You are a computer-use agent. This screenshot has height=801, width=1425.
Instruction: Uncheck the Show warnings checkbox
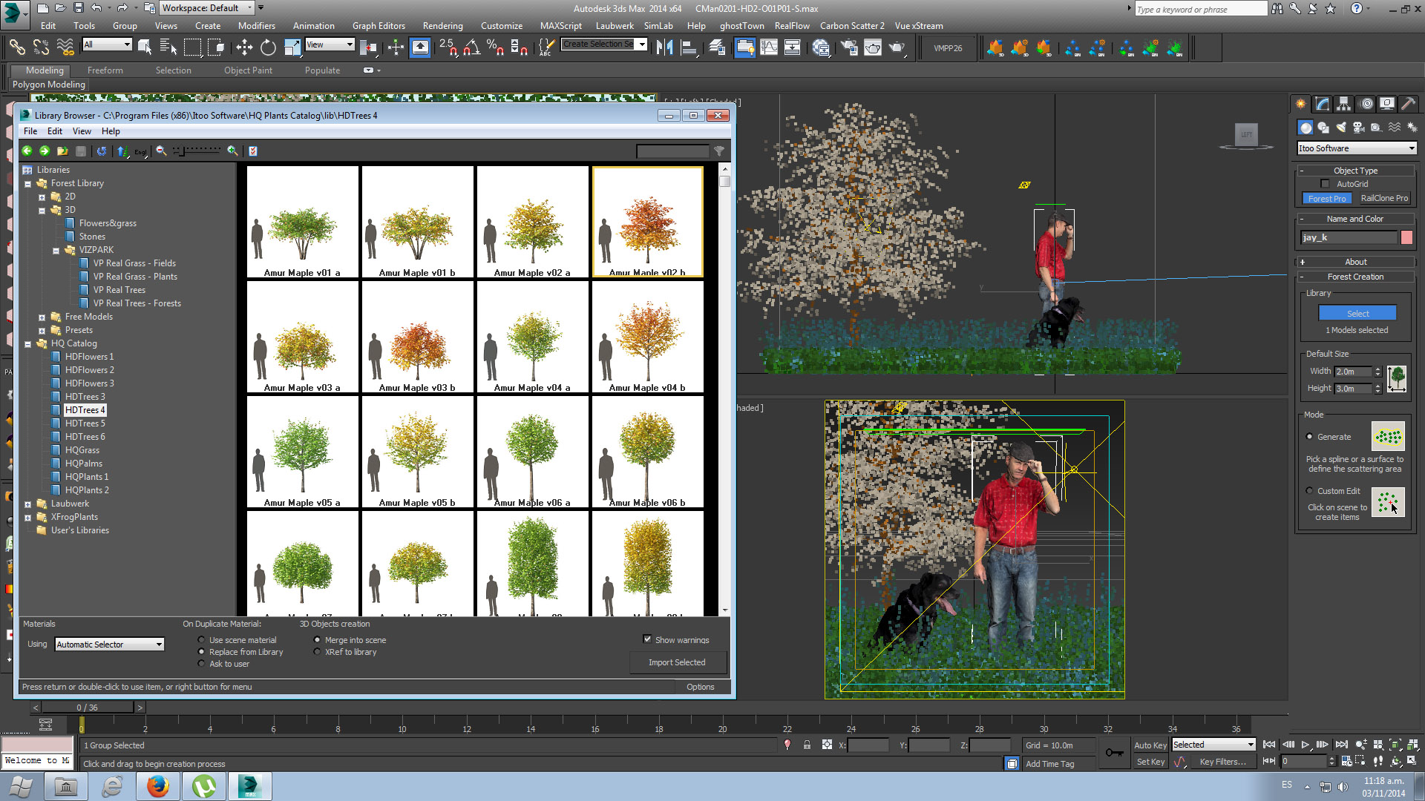coord(647,639)
